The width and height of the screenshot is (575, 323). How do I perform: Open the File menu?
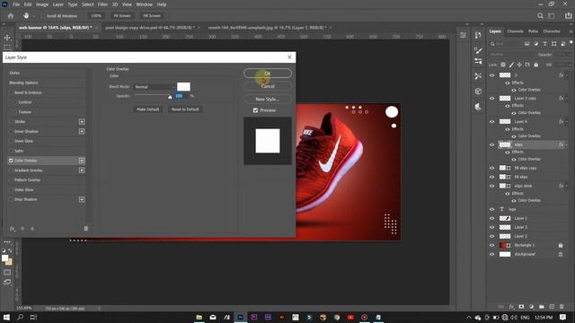pyautogui.click(x=16, y=4)
